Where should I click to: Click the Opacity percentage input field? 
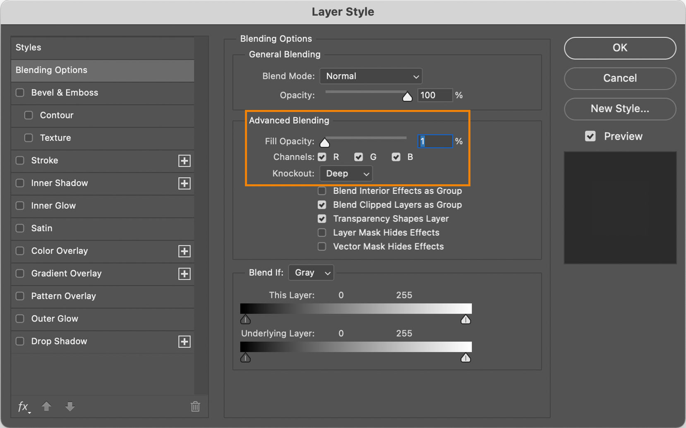tap(434, 95)
